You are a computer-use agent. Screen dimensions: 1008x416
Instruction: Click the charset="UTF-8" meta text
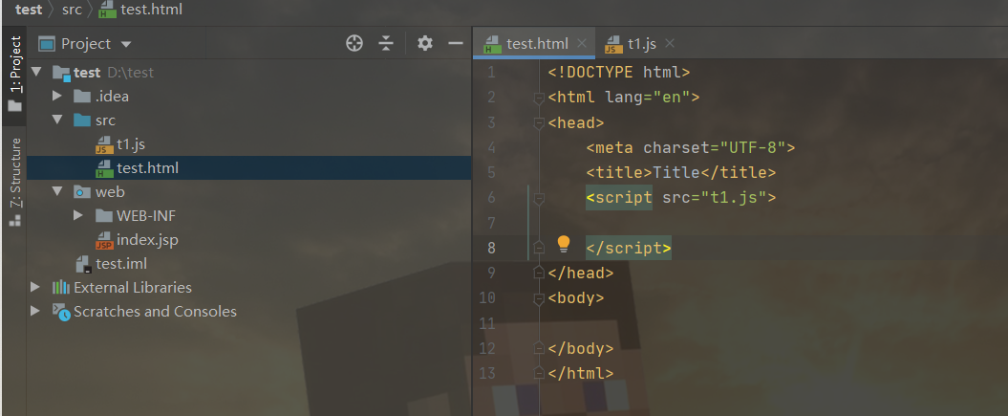715,147
